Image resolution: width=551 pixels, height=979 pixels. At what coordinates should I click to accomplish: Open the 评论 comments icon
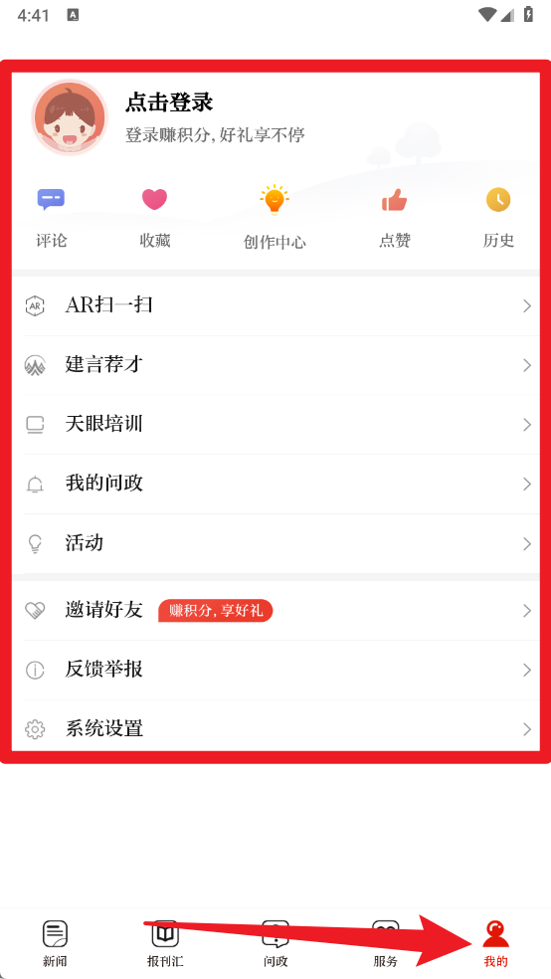[51, 200]
